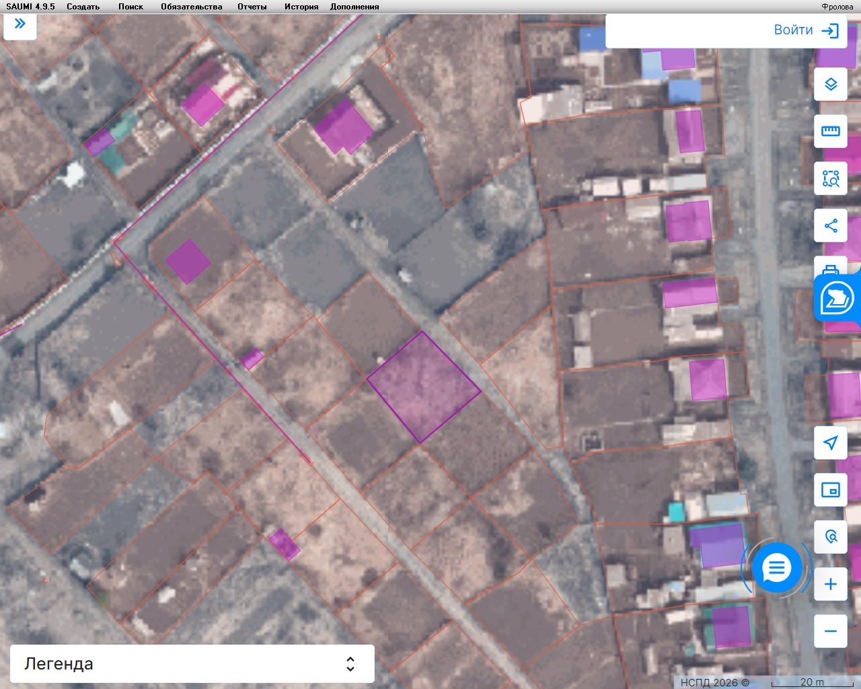Screen dimensions: 861x689
Task: Open the Дополнения menu
Action: coord(354,7)
